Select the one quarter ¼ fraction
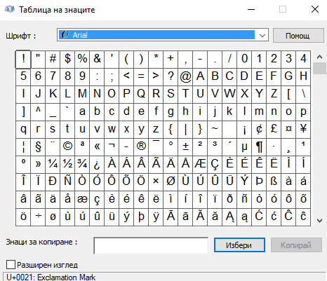Viewport: 327px width, 281px height. coord(53,165)
